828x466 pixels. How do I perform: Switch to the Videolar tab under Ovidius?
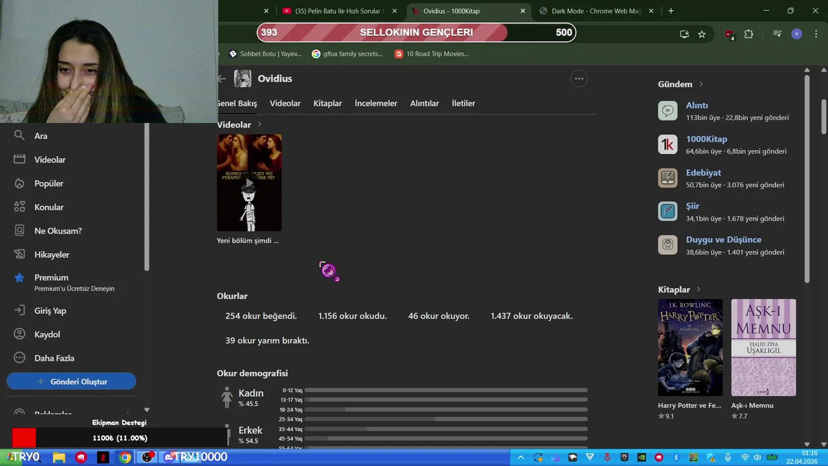(x=285, y=104)
